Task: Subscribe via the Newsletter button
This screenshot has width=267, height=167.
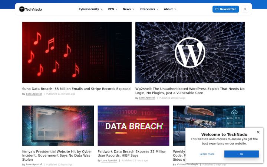Action: click(225, 9)
